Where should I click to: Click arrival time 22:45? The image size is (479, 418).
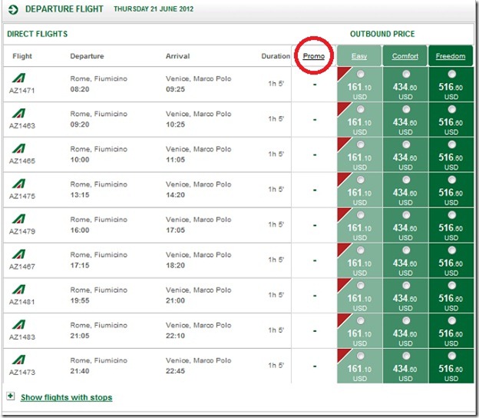(175, 371)
